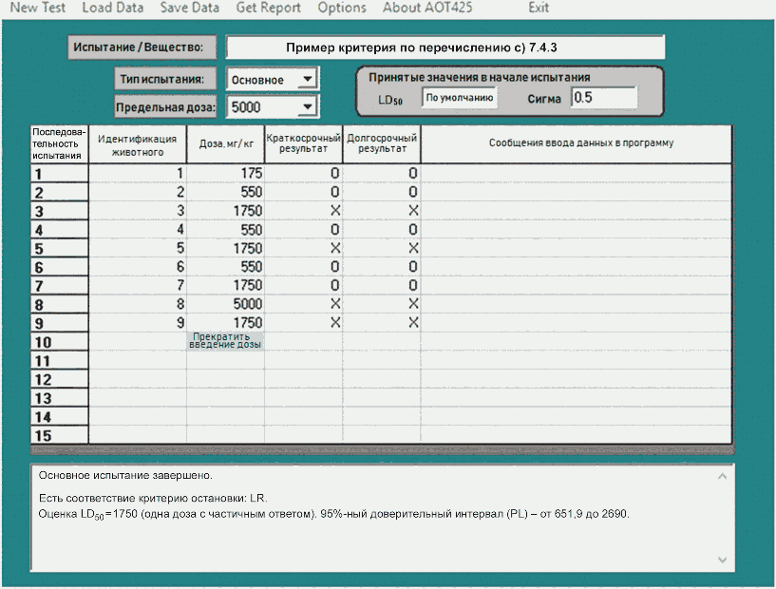Click the Испытание / Вещество title field
This screenshot has width=776, height=589.
pos(445,47)
